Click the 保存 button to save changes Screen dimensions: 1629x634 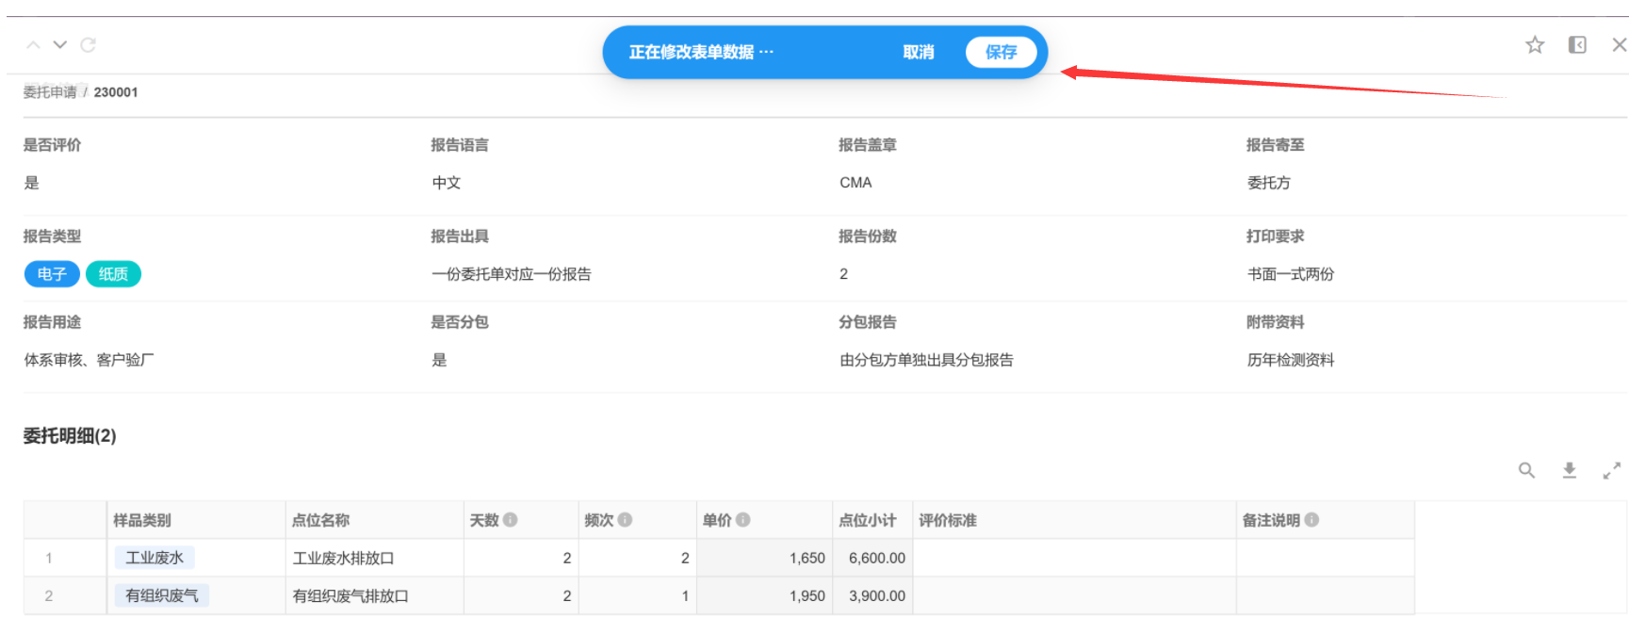[x=1001, y=53]
